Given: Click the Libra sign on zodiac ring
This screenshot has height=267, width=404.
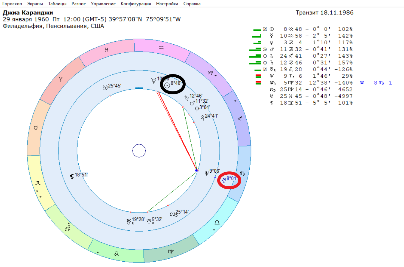Looking at the screenshot, I should click(217, 222).
